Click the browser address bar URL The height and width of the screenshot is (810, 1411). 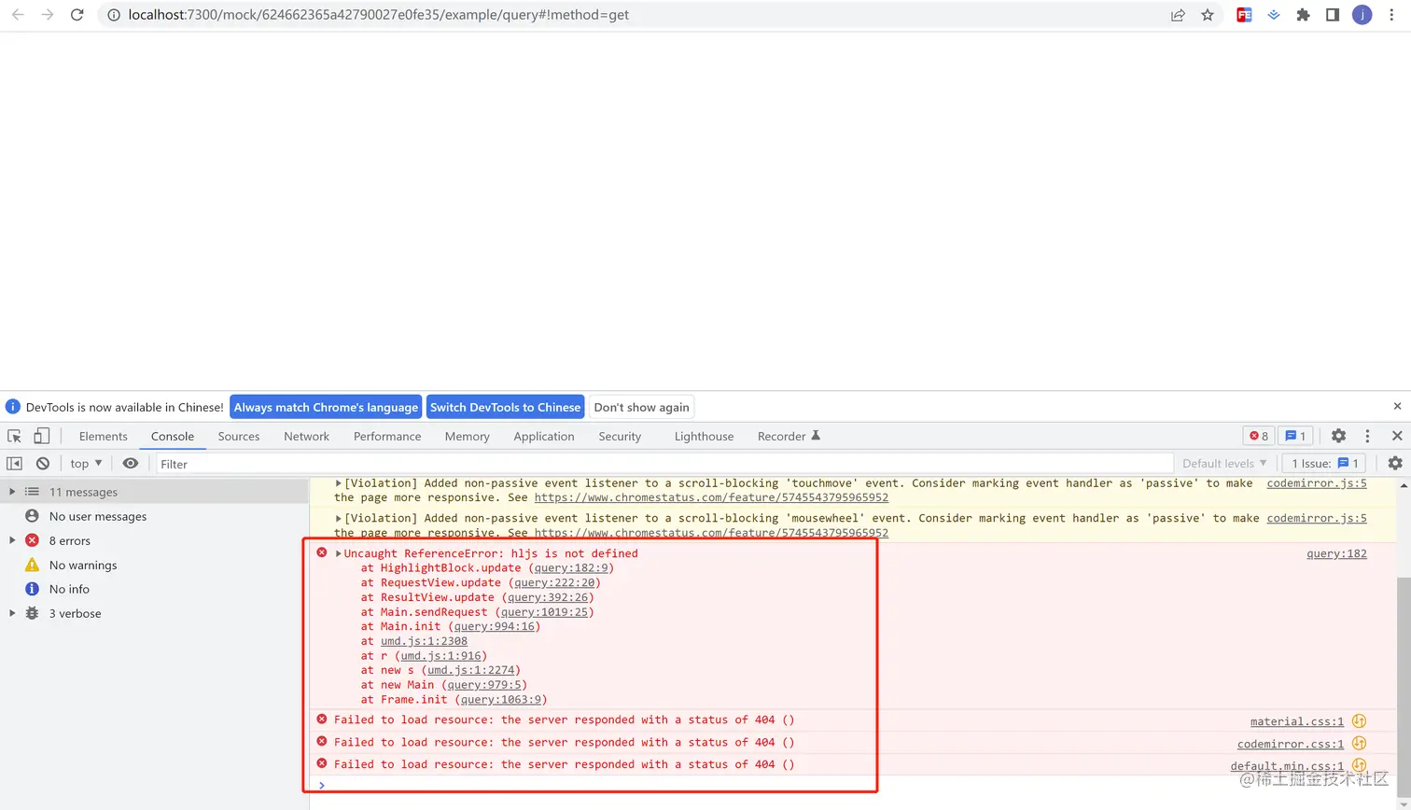[x=379, y=15]
